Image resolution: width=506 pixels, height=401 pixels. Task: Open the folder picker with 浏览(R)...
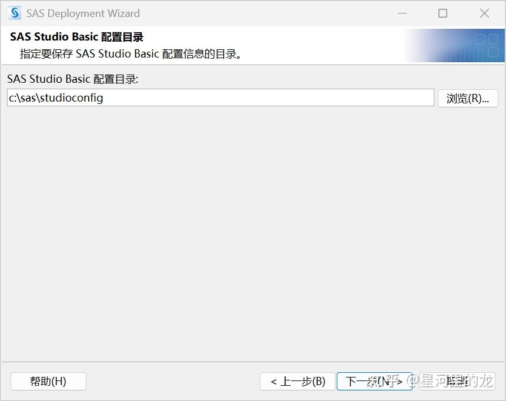tap(468, 98)
